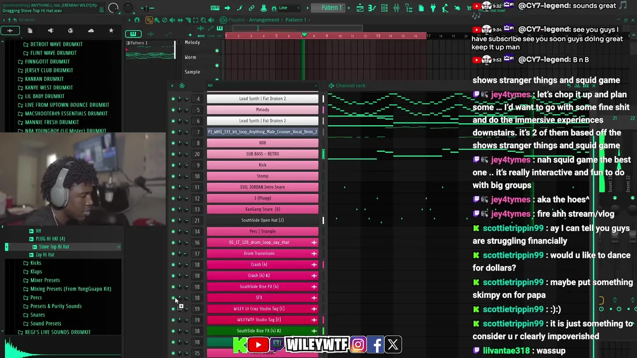Select the Mute tool in playlist toolbar
The image size is (637, 358).
[172, 20]
